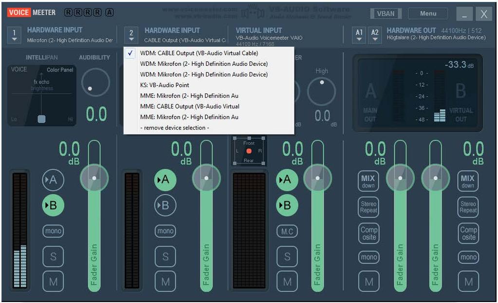Click the VOICE MEETER logo
The image size is (498, 303).
click(32, 12)
